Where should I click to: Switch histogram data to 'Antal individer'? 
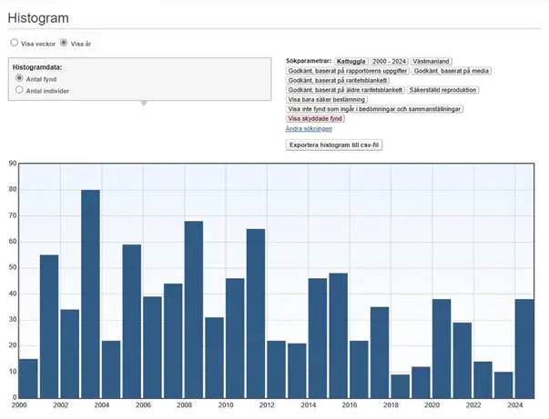(20, 91)
